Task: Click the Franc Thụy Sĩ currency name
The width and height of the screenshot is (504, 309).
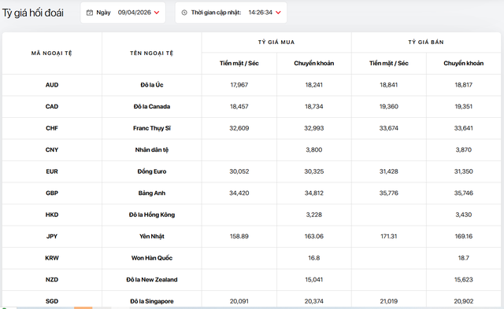Action: coord(152,128)
